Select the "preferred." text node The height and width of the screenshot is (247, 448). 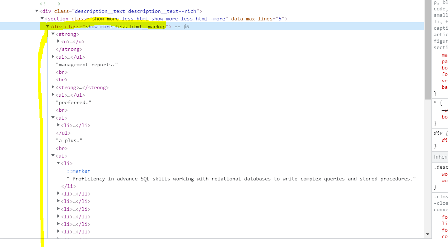pyautogui.click(x=74, y=102)
